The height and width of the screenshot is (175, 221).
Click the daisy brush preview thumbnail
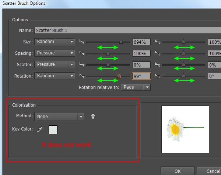click(185, 129)
